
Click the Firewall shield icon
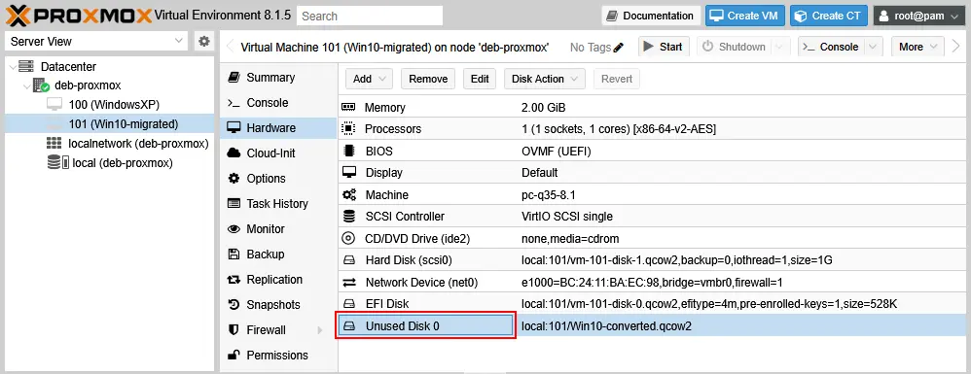coord(234,329)
